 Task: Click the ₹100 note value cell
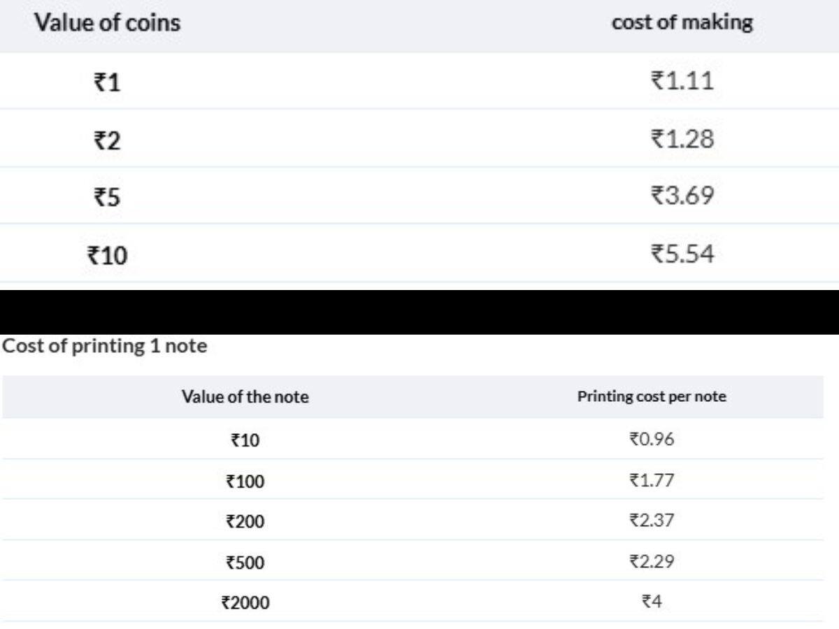(245, 482)
